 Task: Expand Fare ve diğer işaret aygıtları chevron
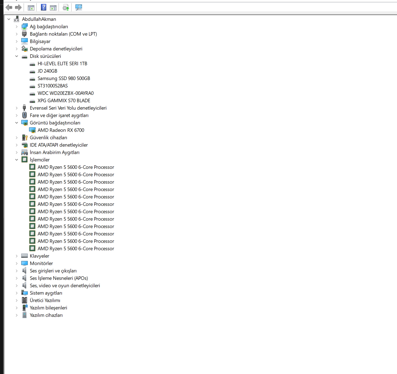[17, 115]
